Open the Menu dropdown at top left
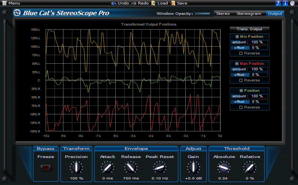Viewport: 298px width, 185px height. (x=11, y=3)
